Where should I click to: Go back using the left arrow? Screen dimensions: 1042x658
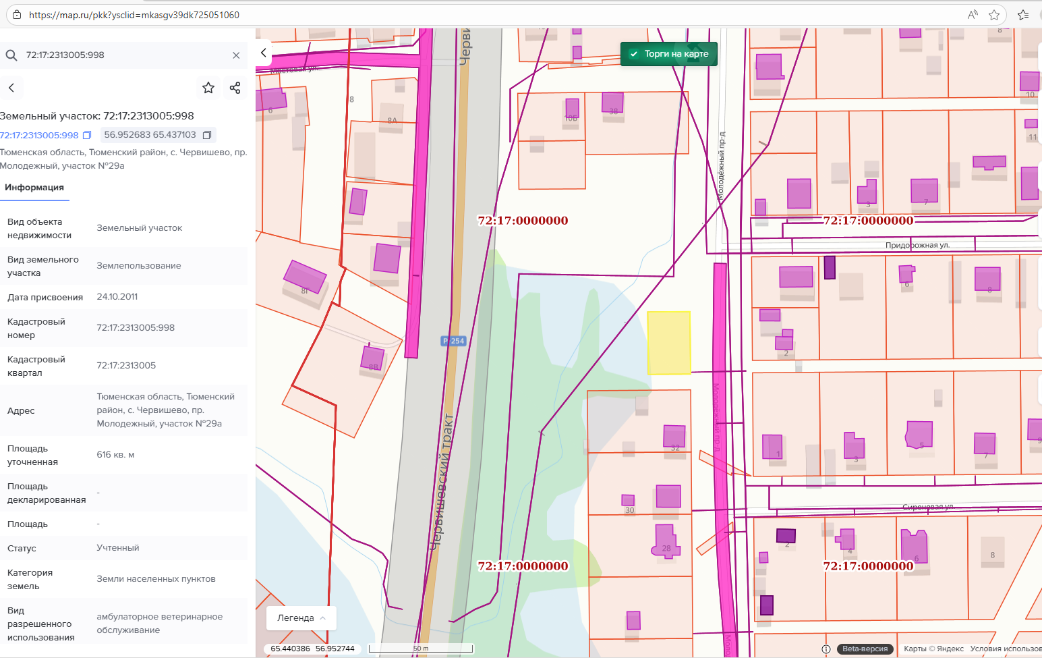click(x=11, y=88)
